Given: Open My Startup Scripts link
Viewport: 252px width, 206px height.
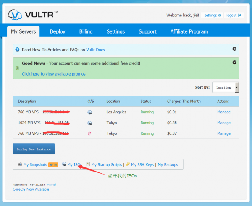Looking at the screenshot, I should [107, 165].
